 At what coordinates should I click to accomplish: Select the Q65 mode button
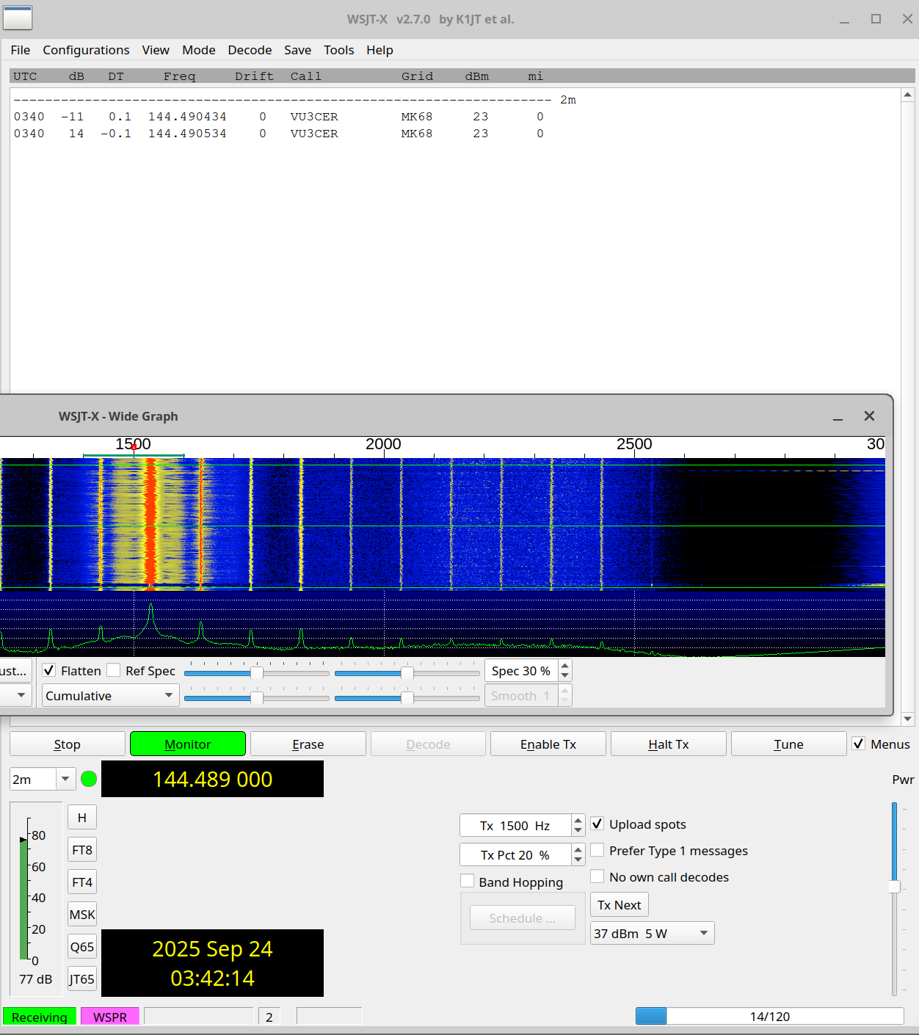pyautogui.click(x=82, y=947)
